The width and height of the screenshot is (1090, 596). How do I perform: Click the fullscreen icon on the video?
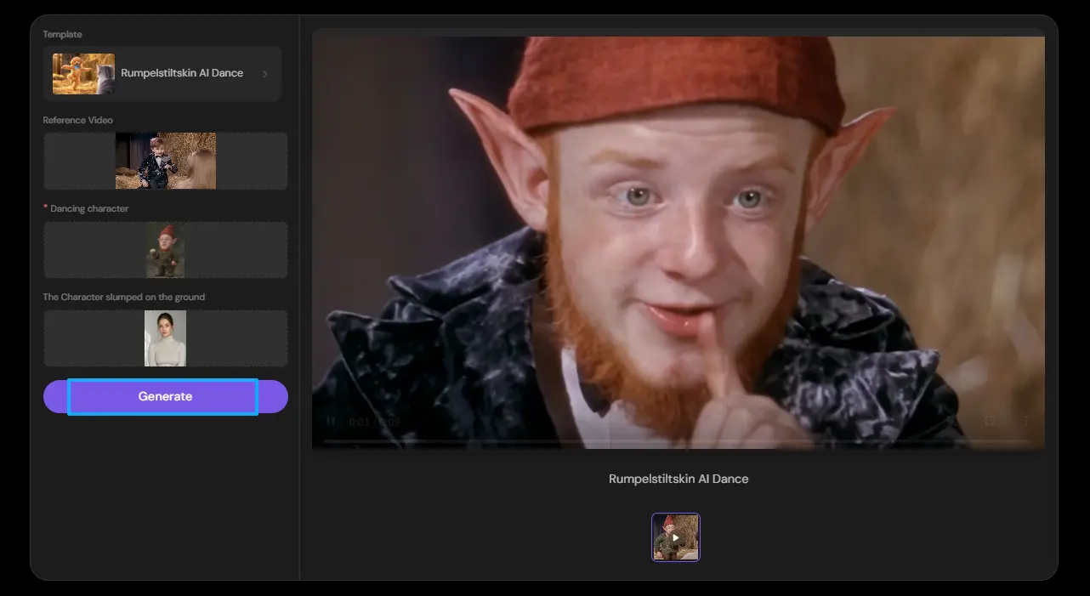tap(990, 421)
